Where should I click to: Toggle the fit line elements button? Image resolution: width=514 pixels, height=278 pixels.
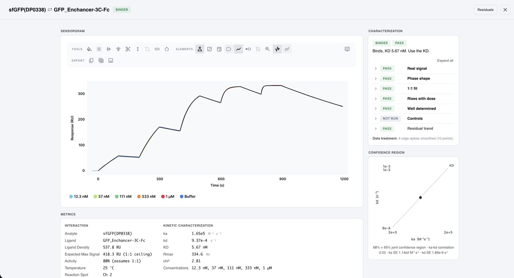[238, 49]
